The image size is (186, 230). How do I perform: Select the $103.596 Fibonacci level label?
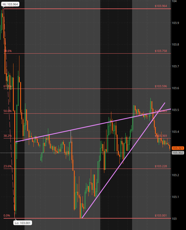(161, 86)
